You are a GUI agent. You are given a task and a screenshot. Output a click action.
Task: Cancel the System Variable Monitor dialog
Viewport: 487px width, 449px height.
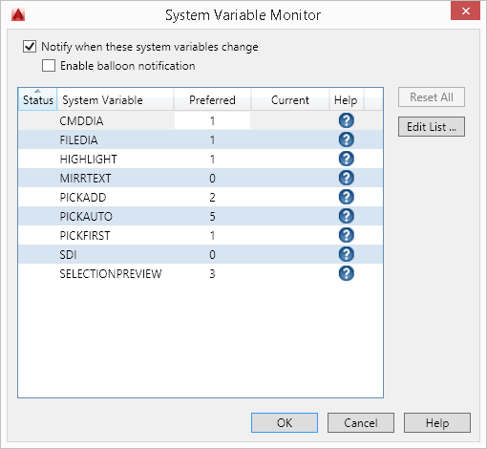coord(361,423)
